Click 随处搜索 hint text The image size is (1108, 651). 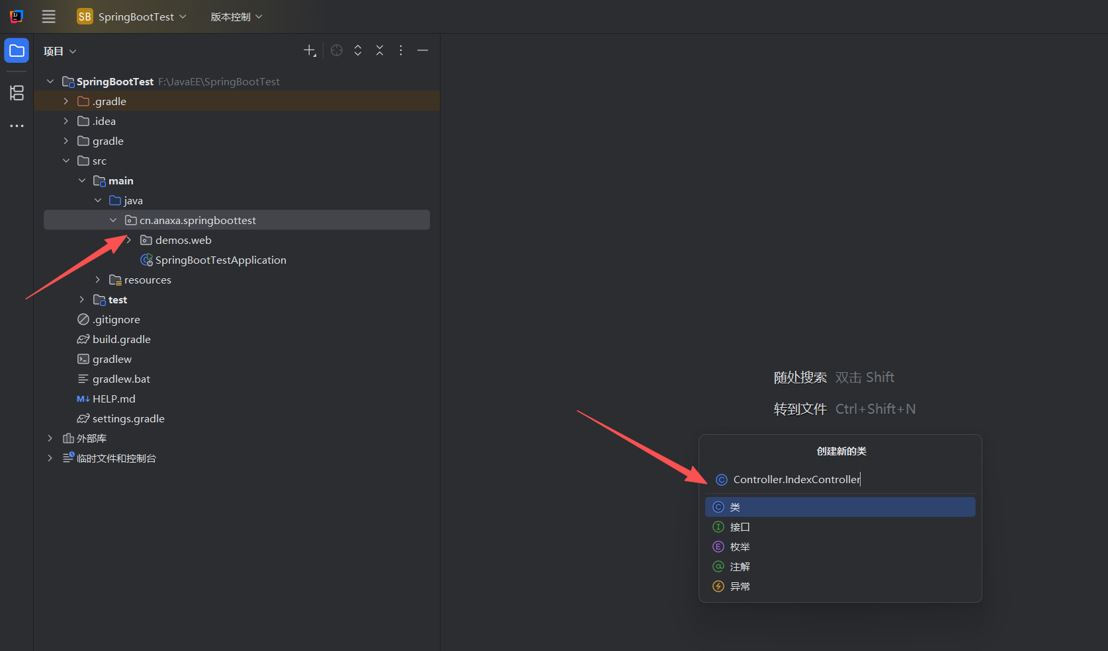(800, 377)
